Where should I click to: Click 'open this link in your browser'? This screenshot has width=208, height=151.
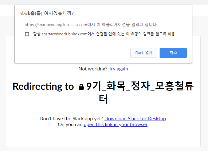[116, 125]
